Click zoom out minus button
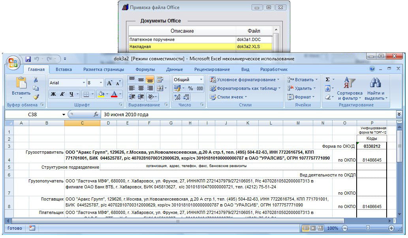This screenshot has width=408, height=238. (x=345, y=228)
